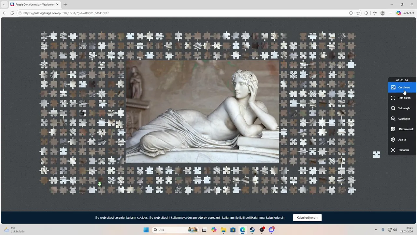The height and width of the screenshot is (235, 417).
Task: Zoom in using the Yakınlaştır magnifier icon
Action: coord(393,108)
